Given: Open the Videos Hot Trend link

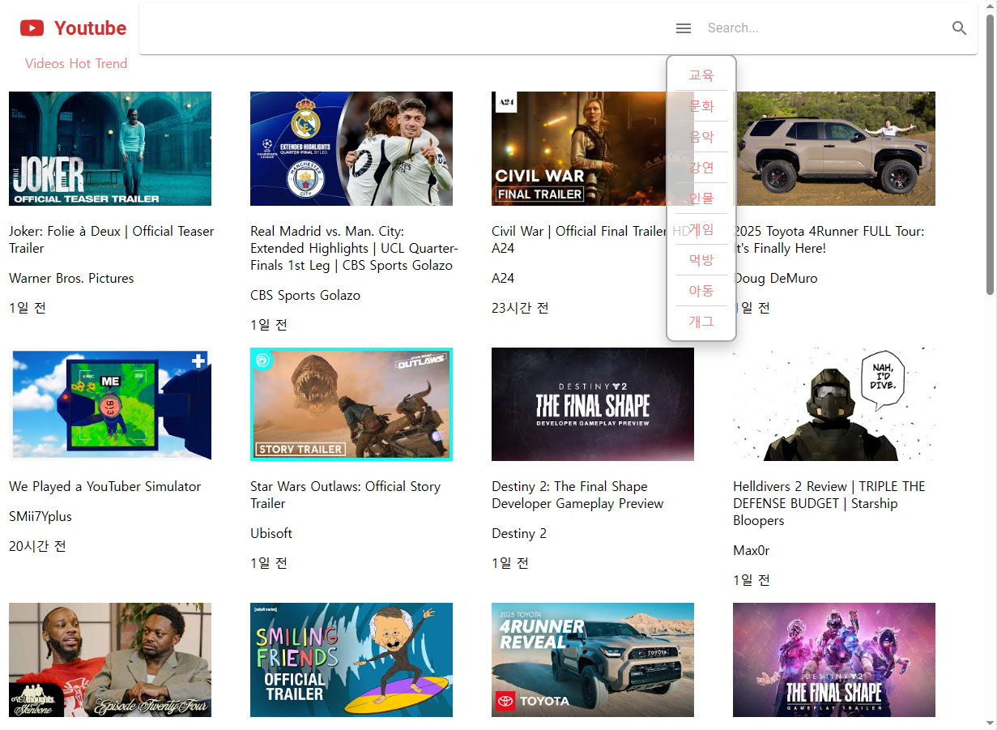Looking at the screenshot, I should [76, 63].
